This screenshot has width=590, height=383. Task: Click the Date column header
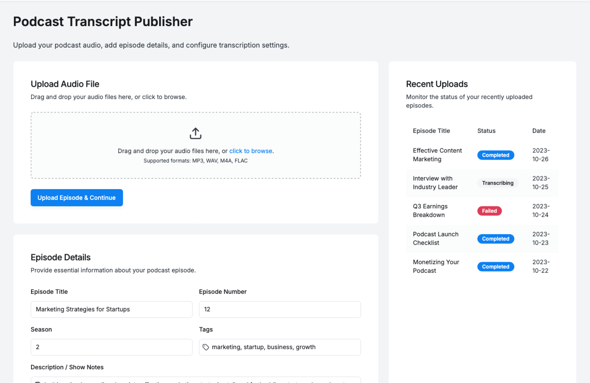pyautogui.click(x=539, y=131)
